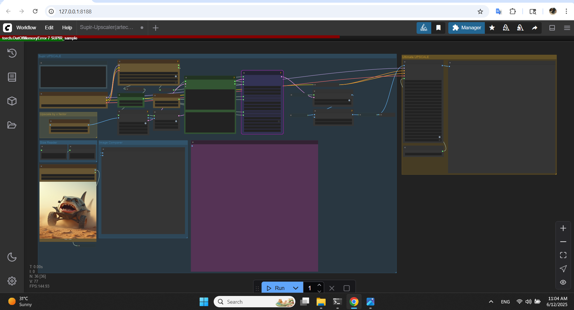Click the share arrow icon
This screenshot has height=310, width=574.
click(x=534, y=28)
